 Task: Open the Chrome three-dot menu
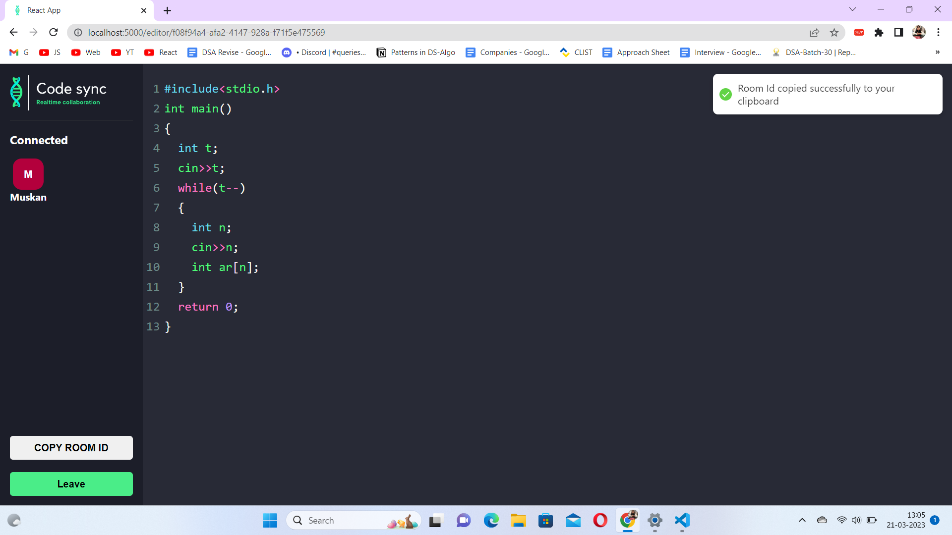[x=938, y=32]
